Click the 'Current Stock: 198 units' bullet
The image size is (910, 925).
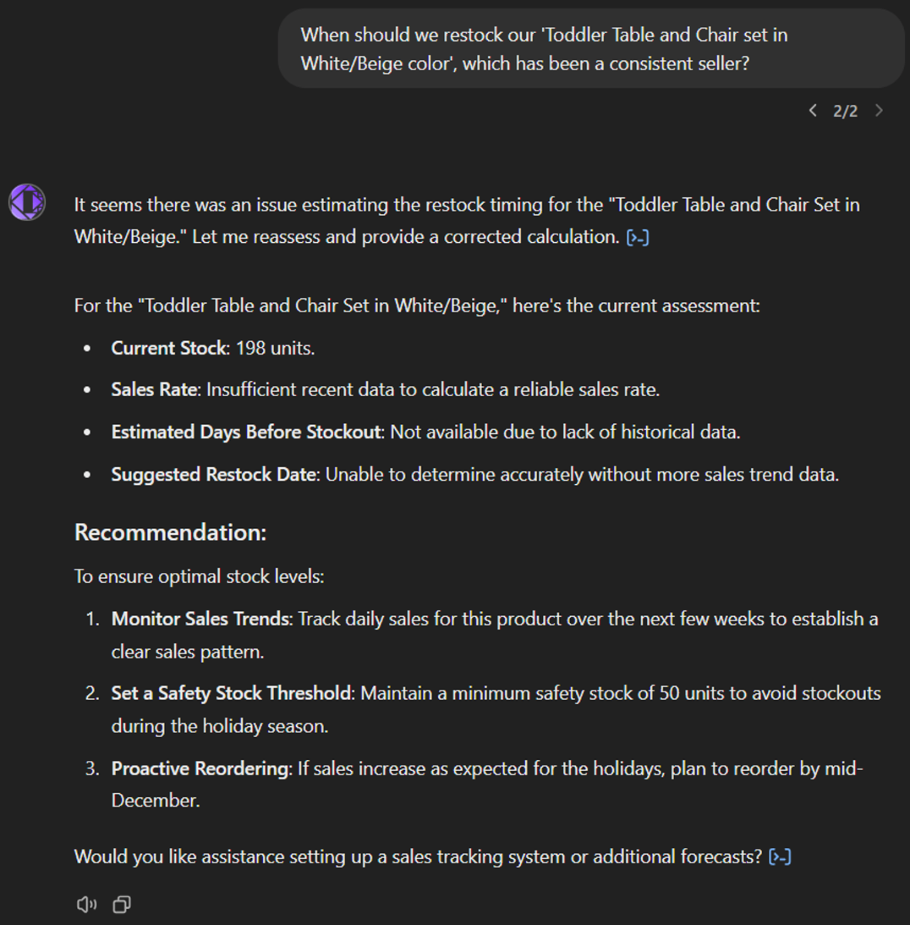tap(213, 348)
